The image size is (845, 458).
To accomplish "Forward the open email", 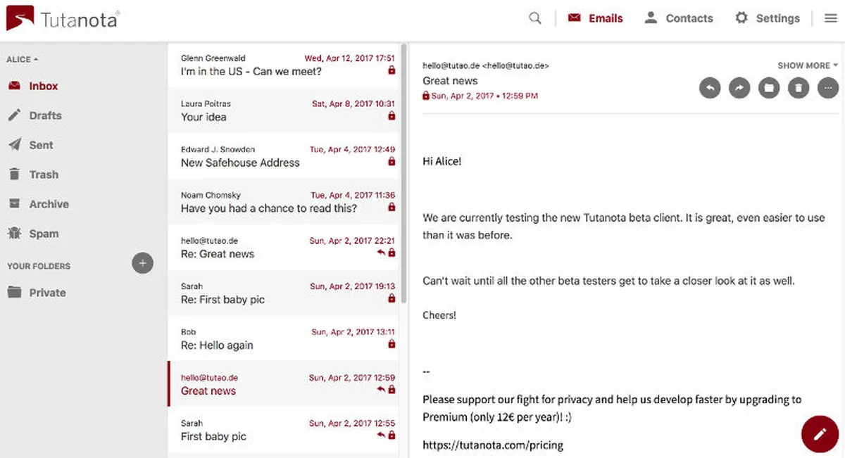I will [x=739, y=88].
